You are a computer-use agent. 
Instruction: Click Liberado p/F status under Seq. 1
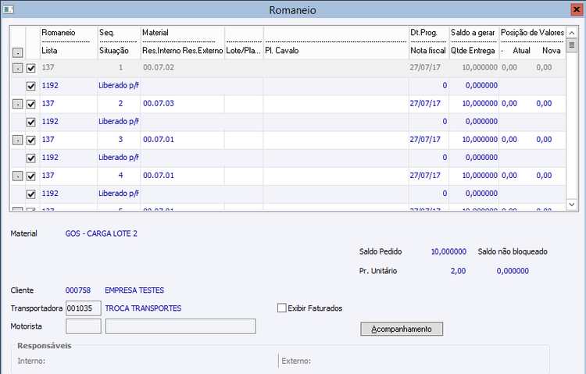[x=119, y=86]
